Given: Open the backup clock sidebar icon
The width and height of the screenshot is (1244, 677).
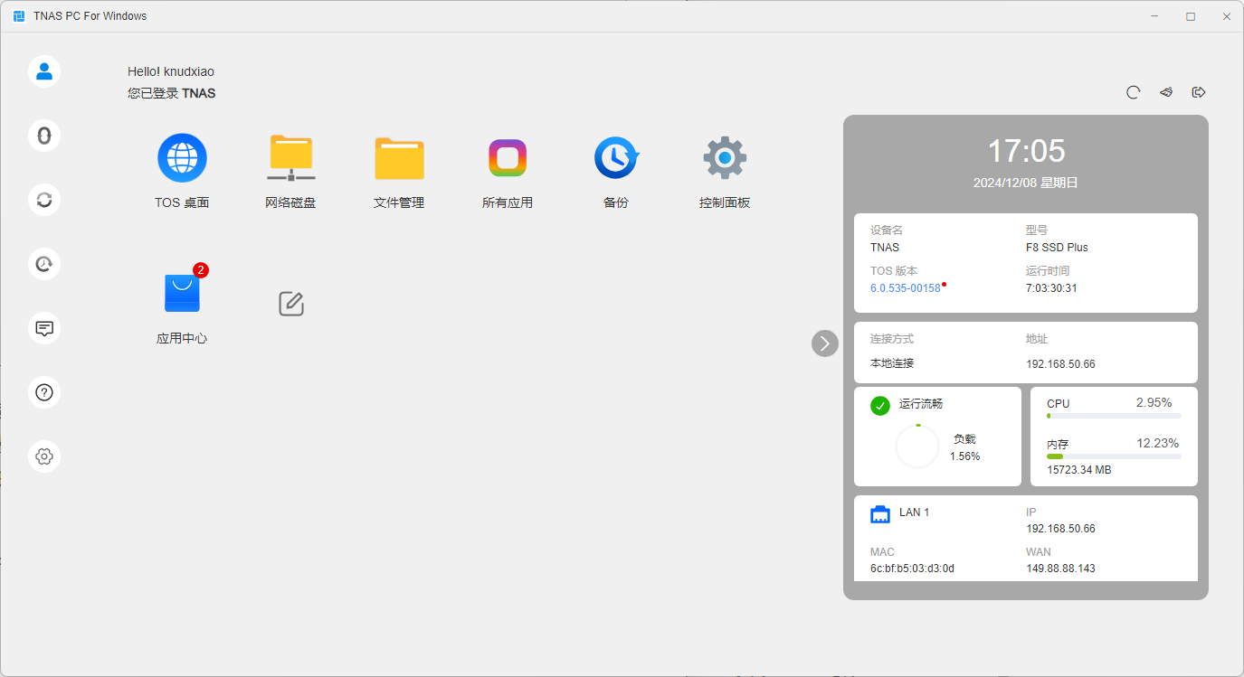Looking at the screenshot, I should (x=44, y=264).
